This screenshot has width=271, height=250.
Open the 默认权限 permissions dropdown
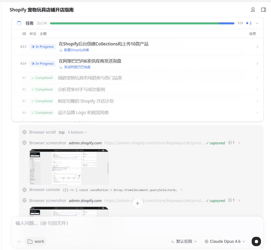click(x=184, y=241)
